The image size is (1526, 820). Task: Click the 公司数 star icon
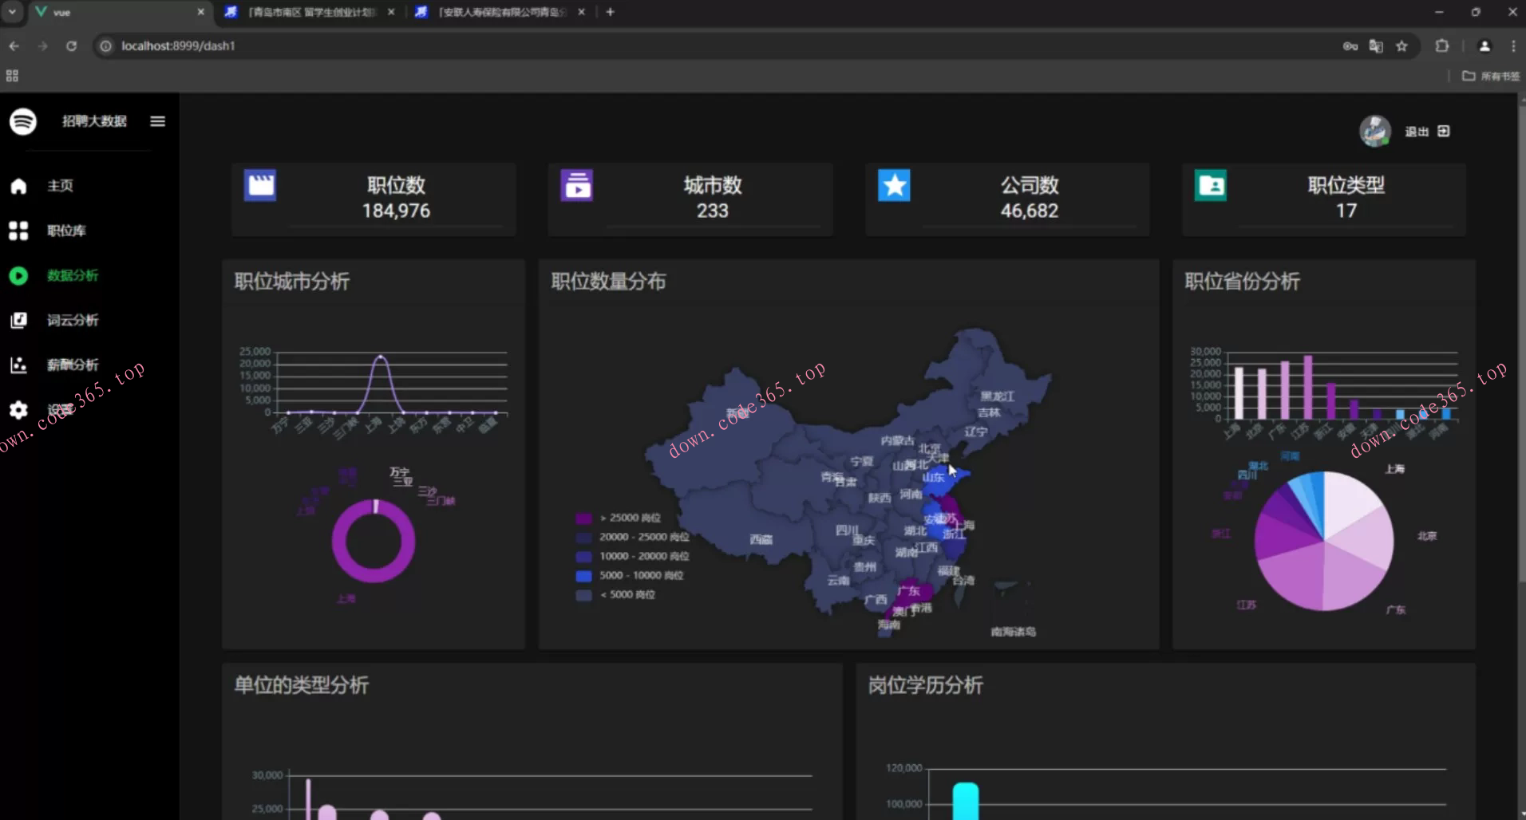(x=894, y=186)
